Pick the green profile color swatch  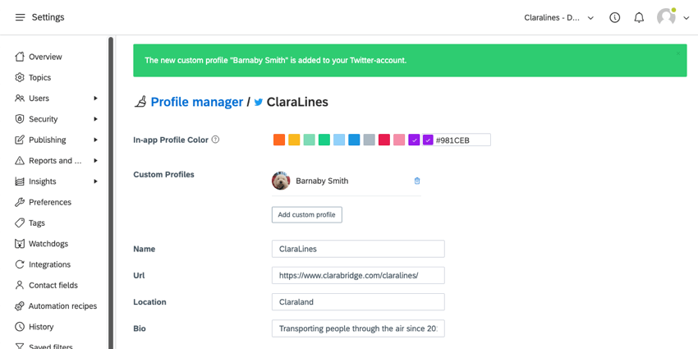point(324,140)
